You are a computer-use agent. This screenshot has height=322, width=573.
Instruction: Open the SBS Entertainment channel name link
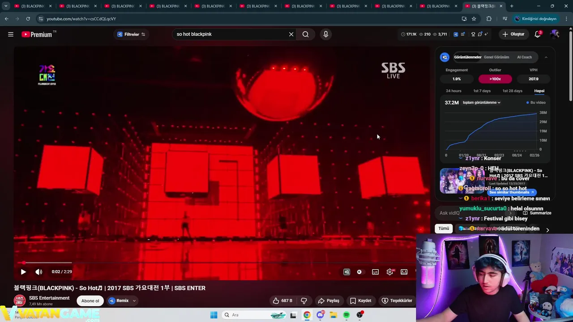tap(49, 298)
